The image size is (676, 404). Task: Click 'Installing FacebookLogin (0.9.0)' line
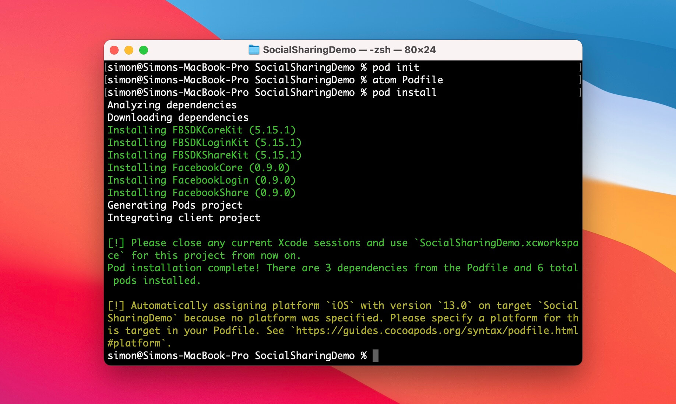point(201,180)
